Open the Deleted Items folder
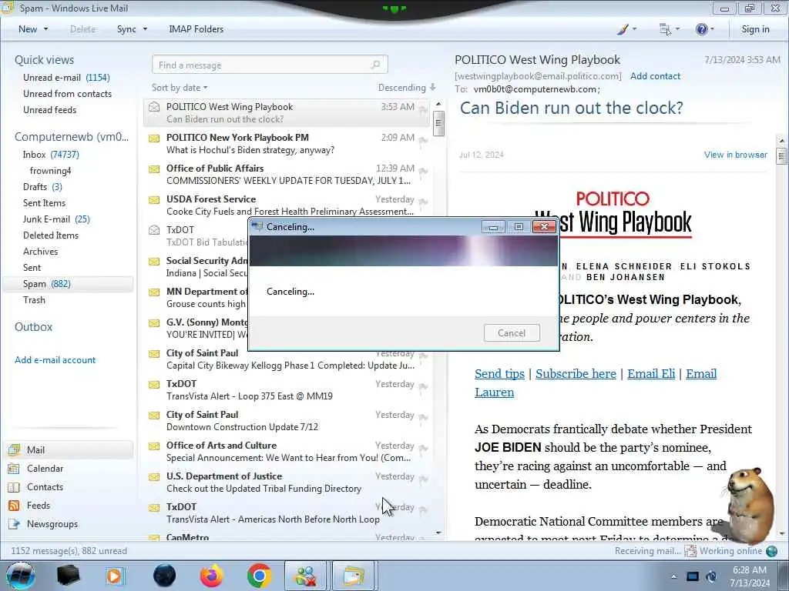This screenshot has width=789, height=591. [x=51, y=235]
